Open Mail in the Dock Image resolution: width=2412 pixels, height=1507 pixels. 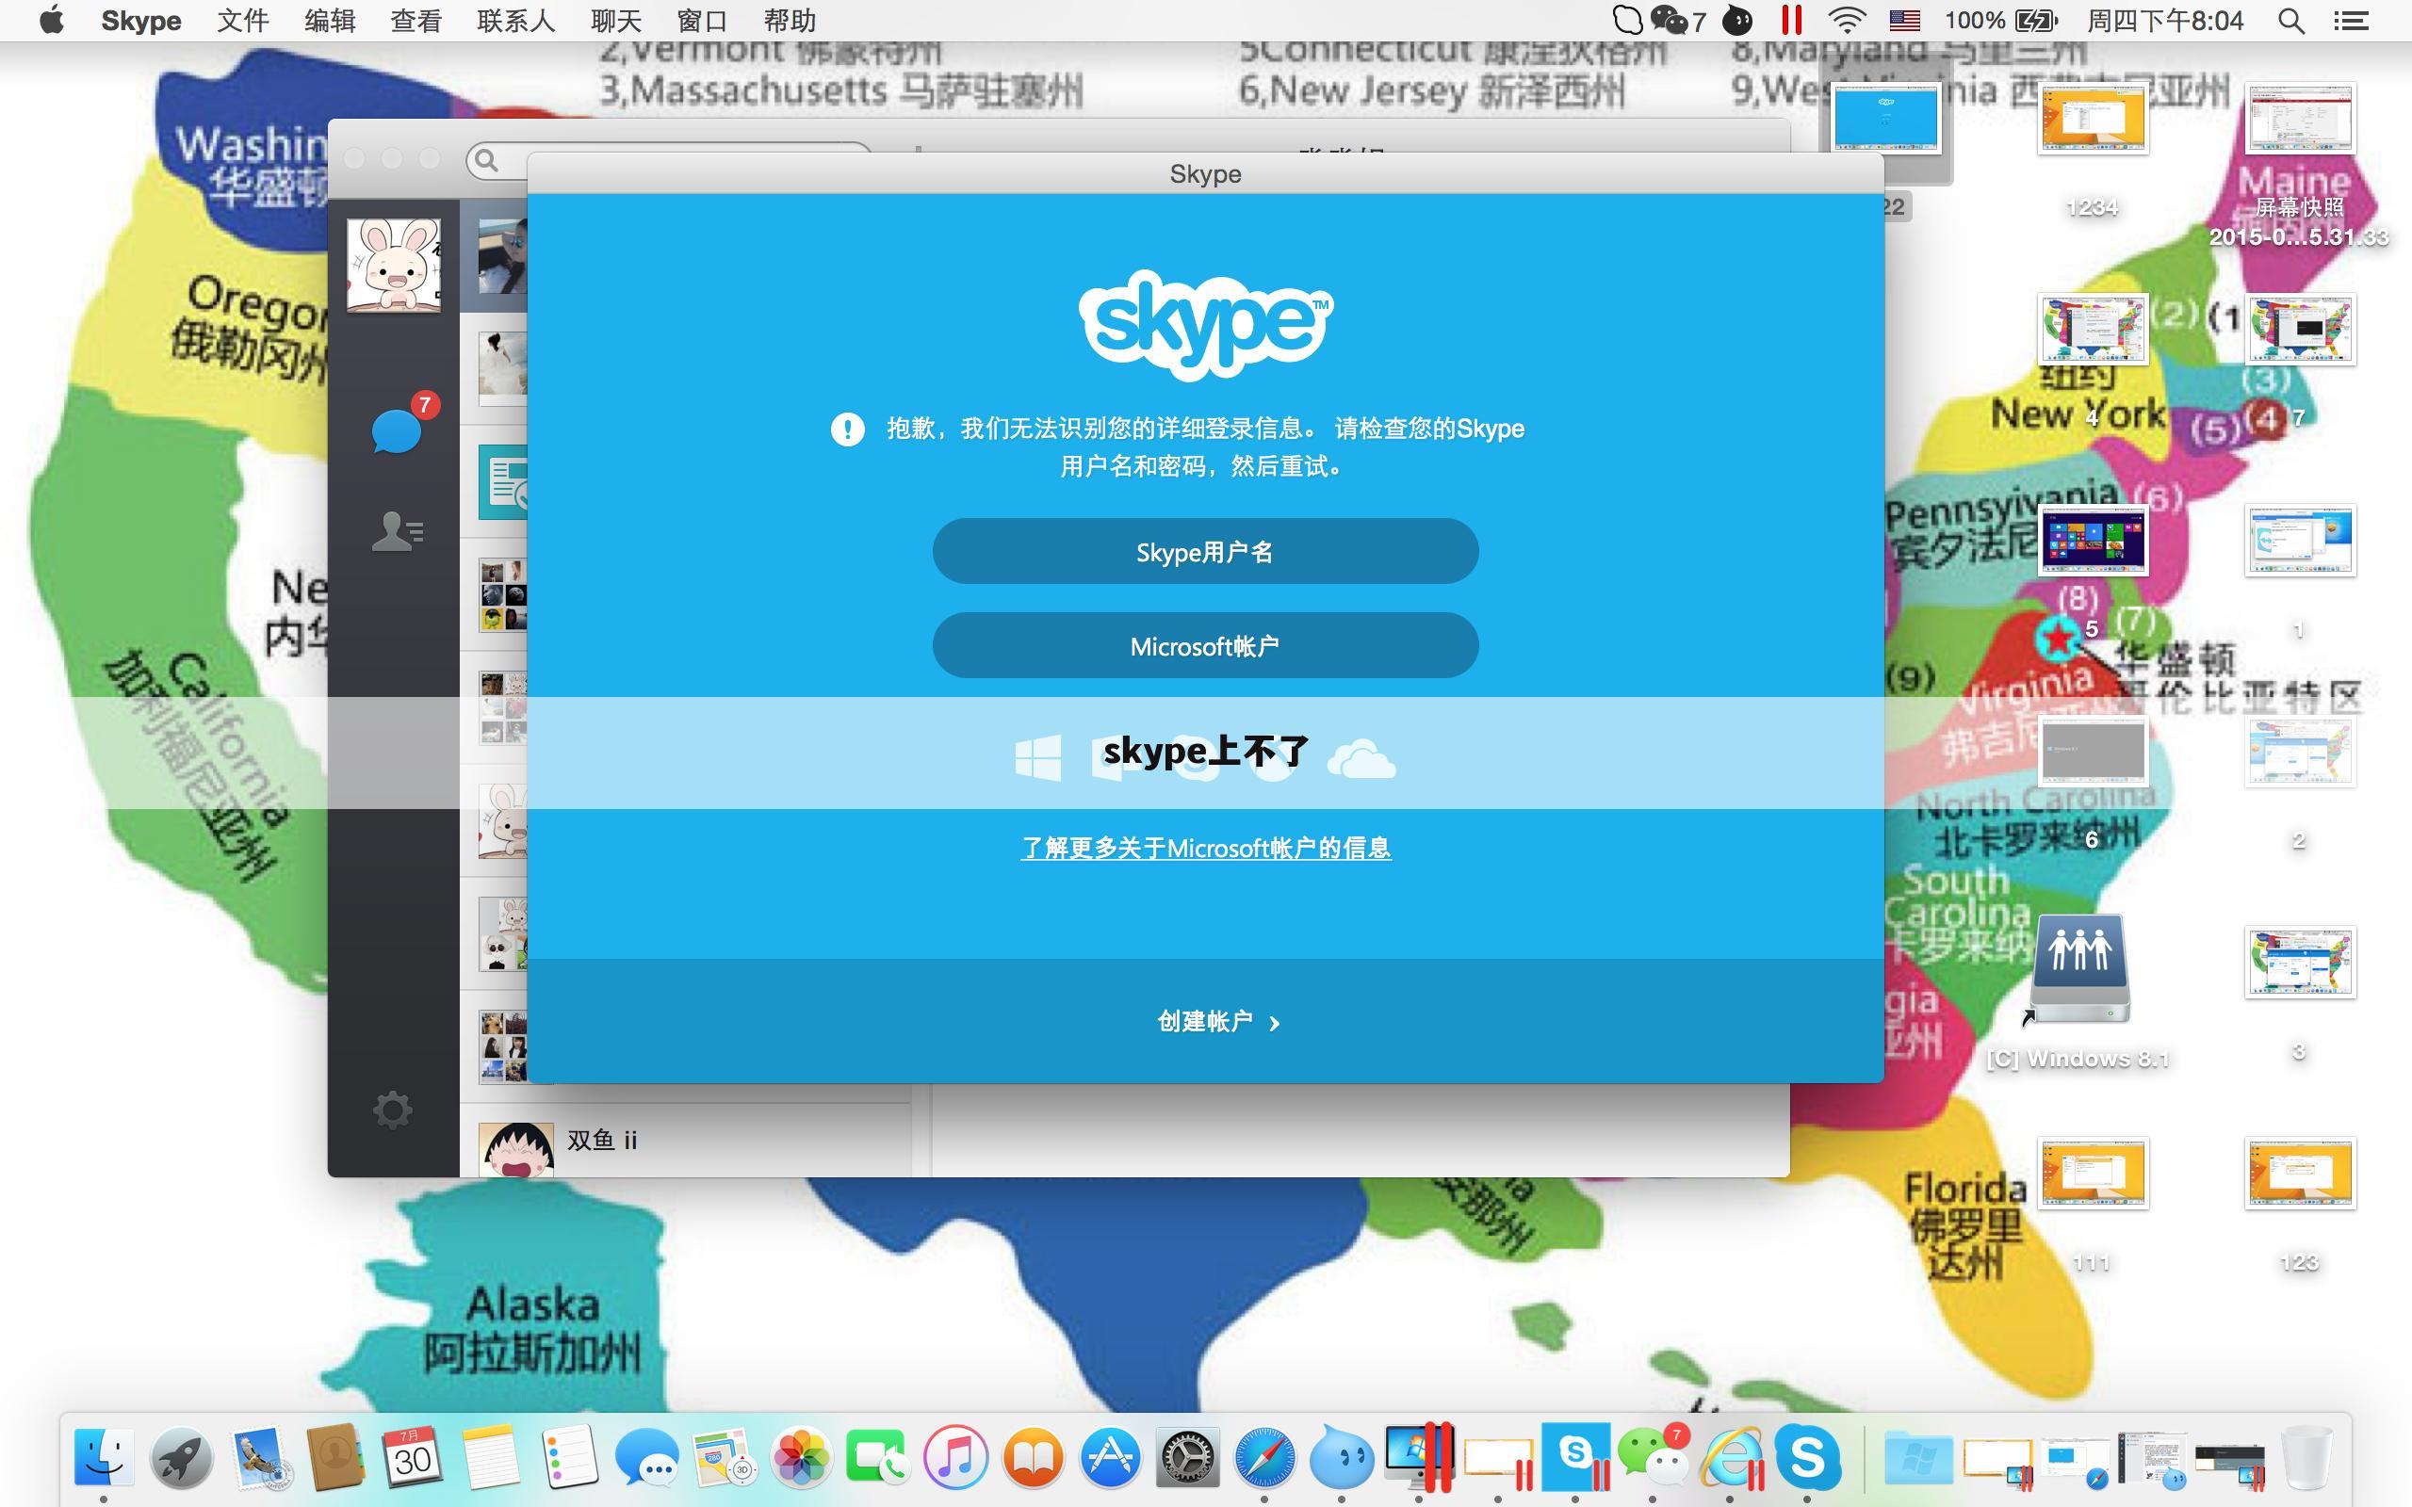click(x=259, y=1457)
